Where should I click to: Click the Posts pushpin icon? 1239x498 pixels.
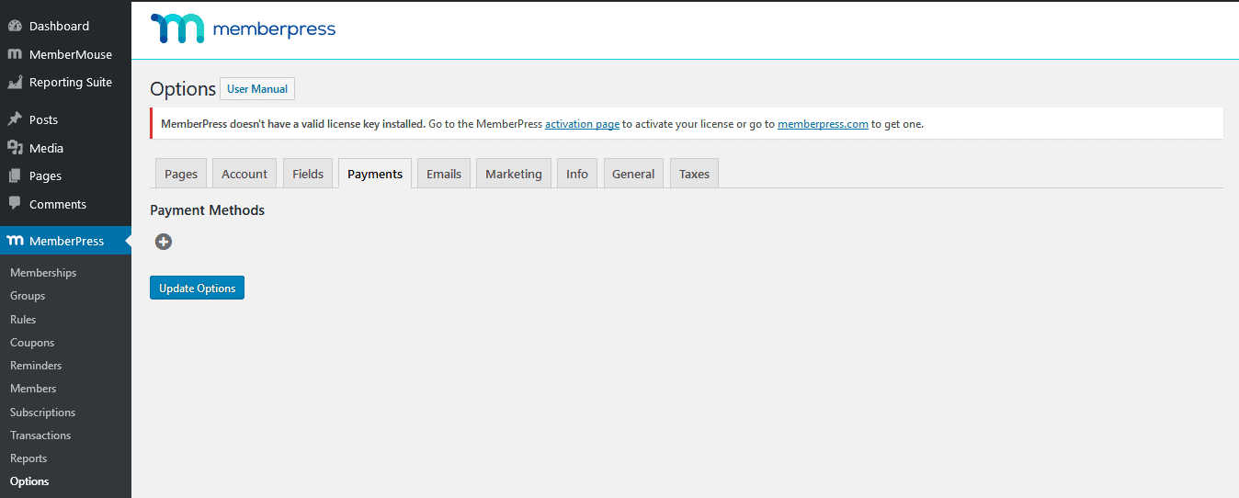[x=15, y=119]
